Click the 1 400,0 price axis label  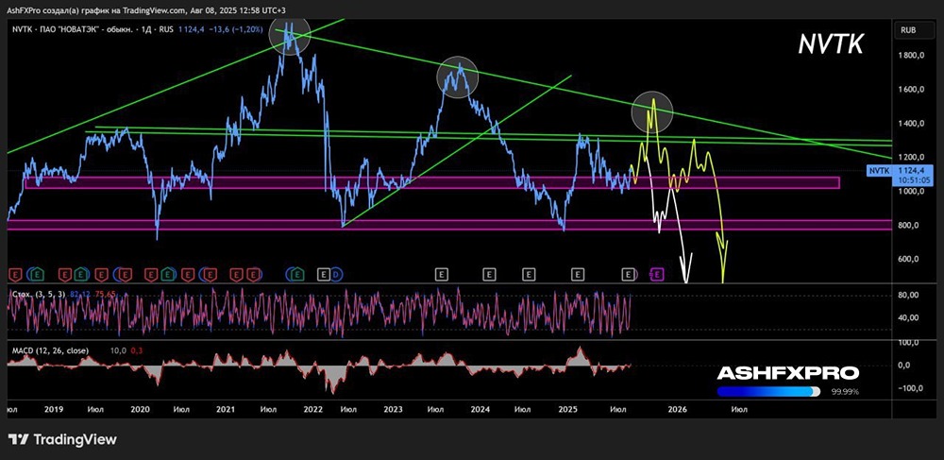pos(913,124)
